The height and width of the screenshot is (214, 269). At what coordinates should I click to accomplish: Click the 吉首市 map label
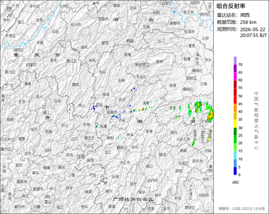click(x=112, y=112)
